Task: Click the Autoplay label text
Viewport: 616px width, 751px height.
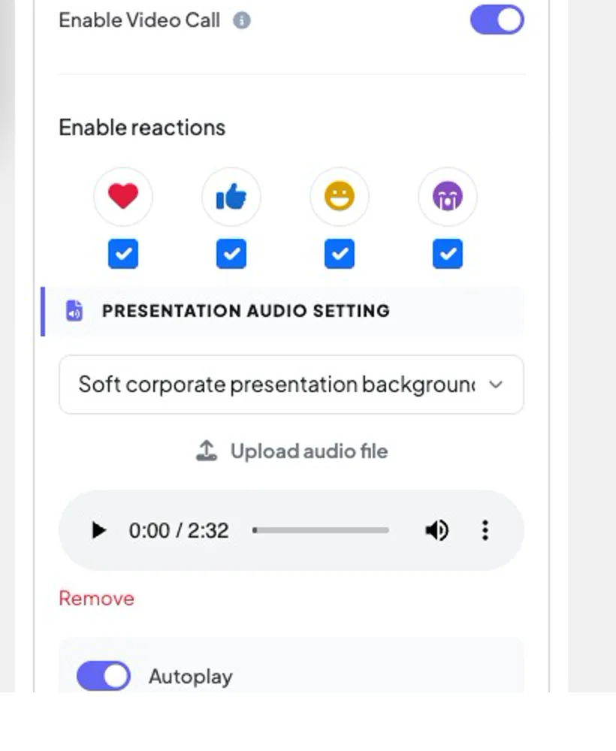Action: (x=191, y=677)
